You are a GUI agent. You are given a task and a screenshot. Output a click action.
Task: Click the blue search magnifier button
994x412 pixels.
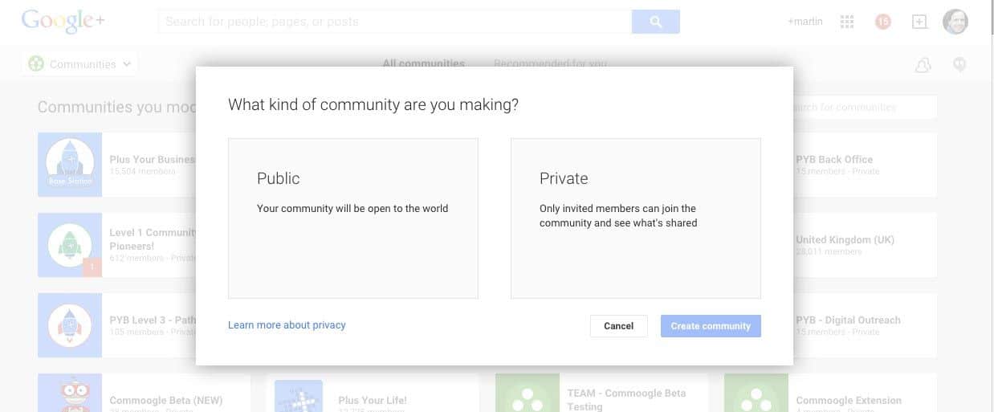[655, 22]
